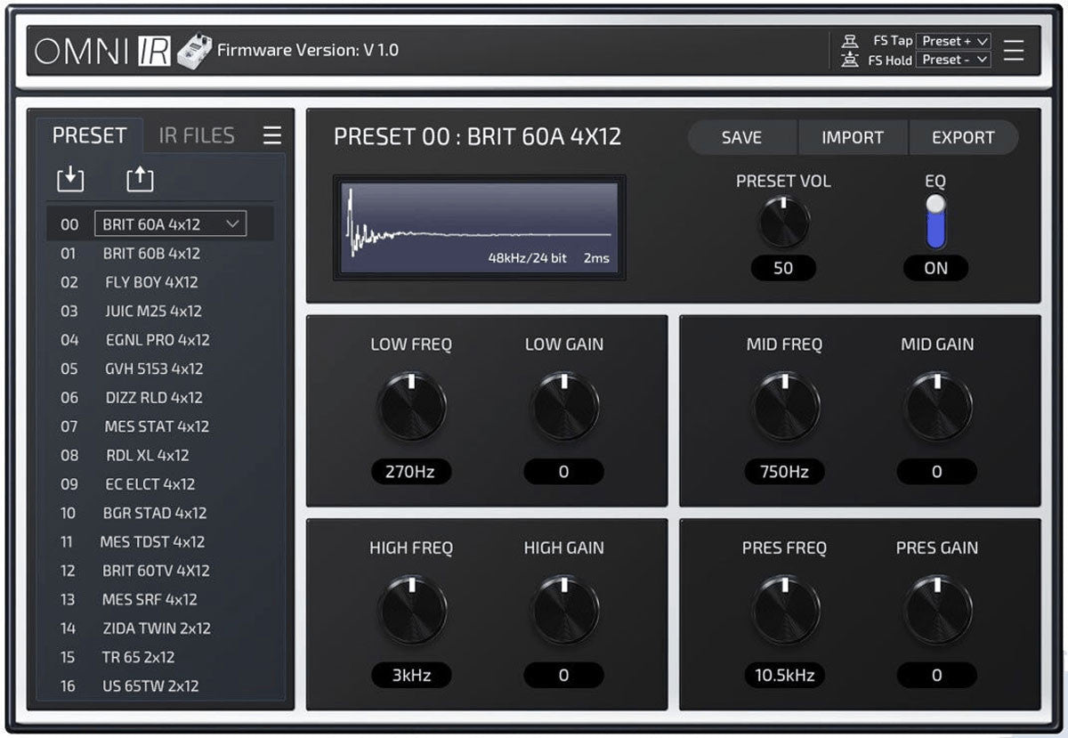
Task: Select preset 13 MES SRF 4x12
Action: (x=160, y=599)
